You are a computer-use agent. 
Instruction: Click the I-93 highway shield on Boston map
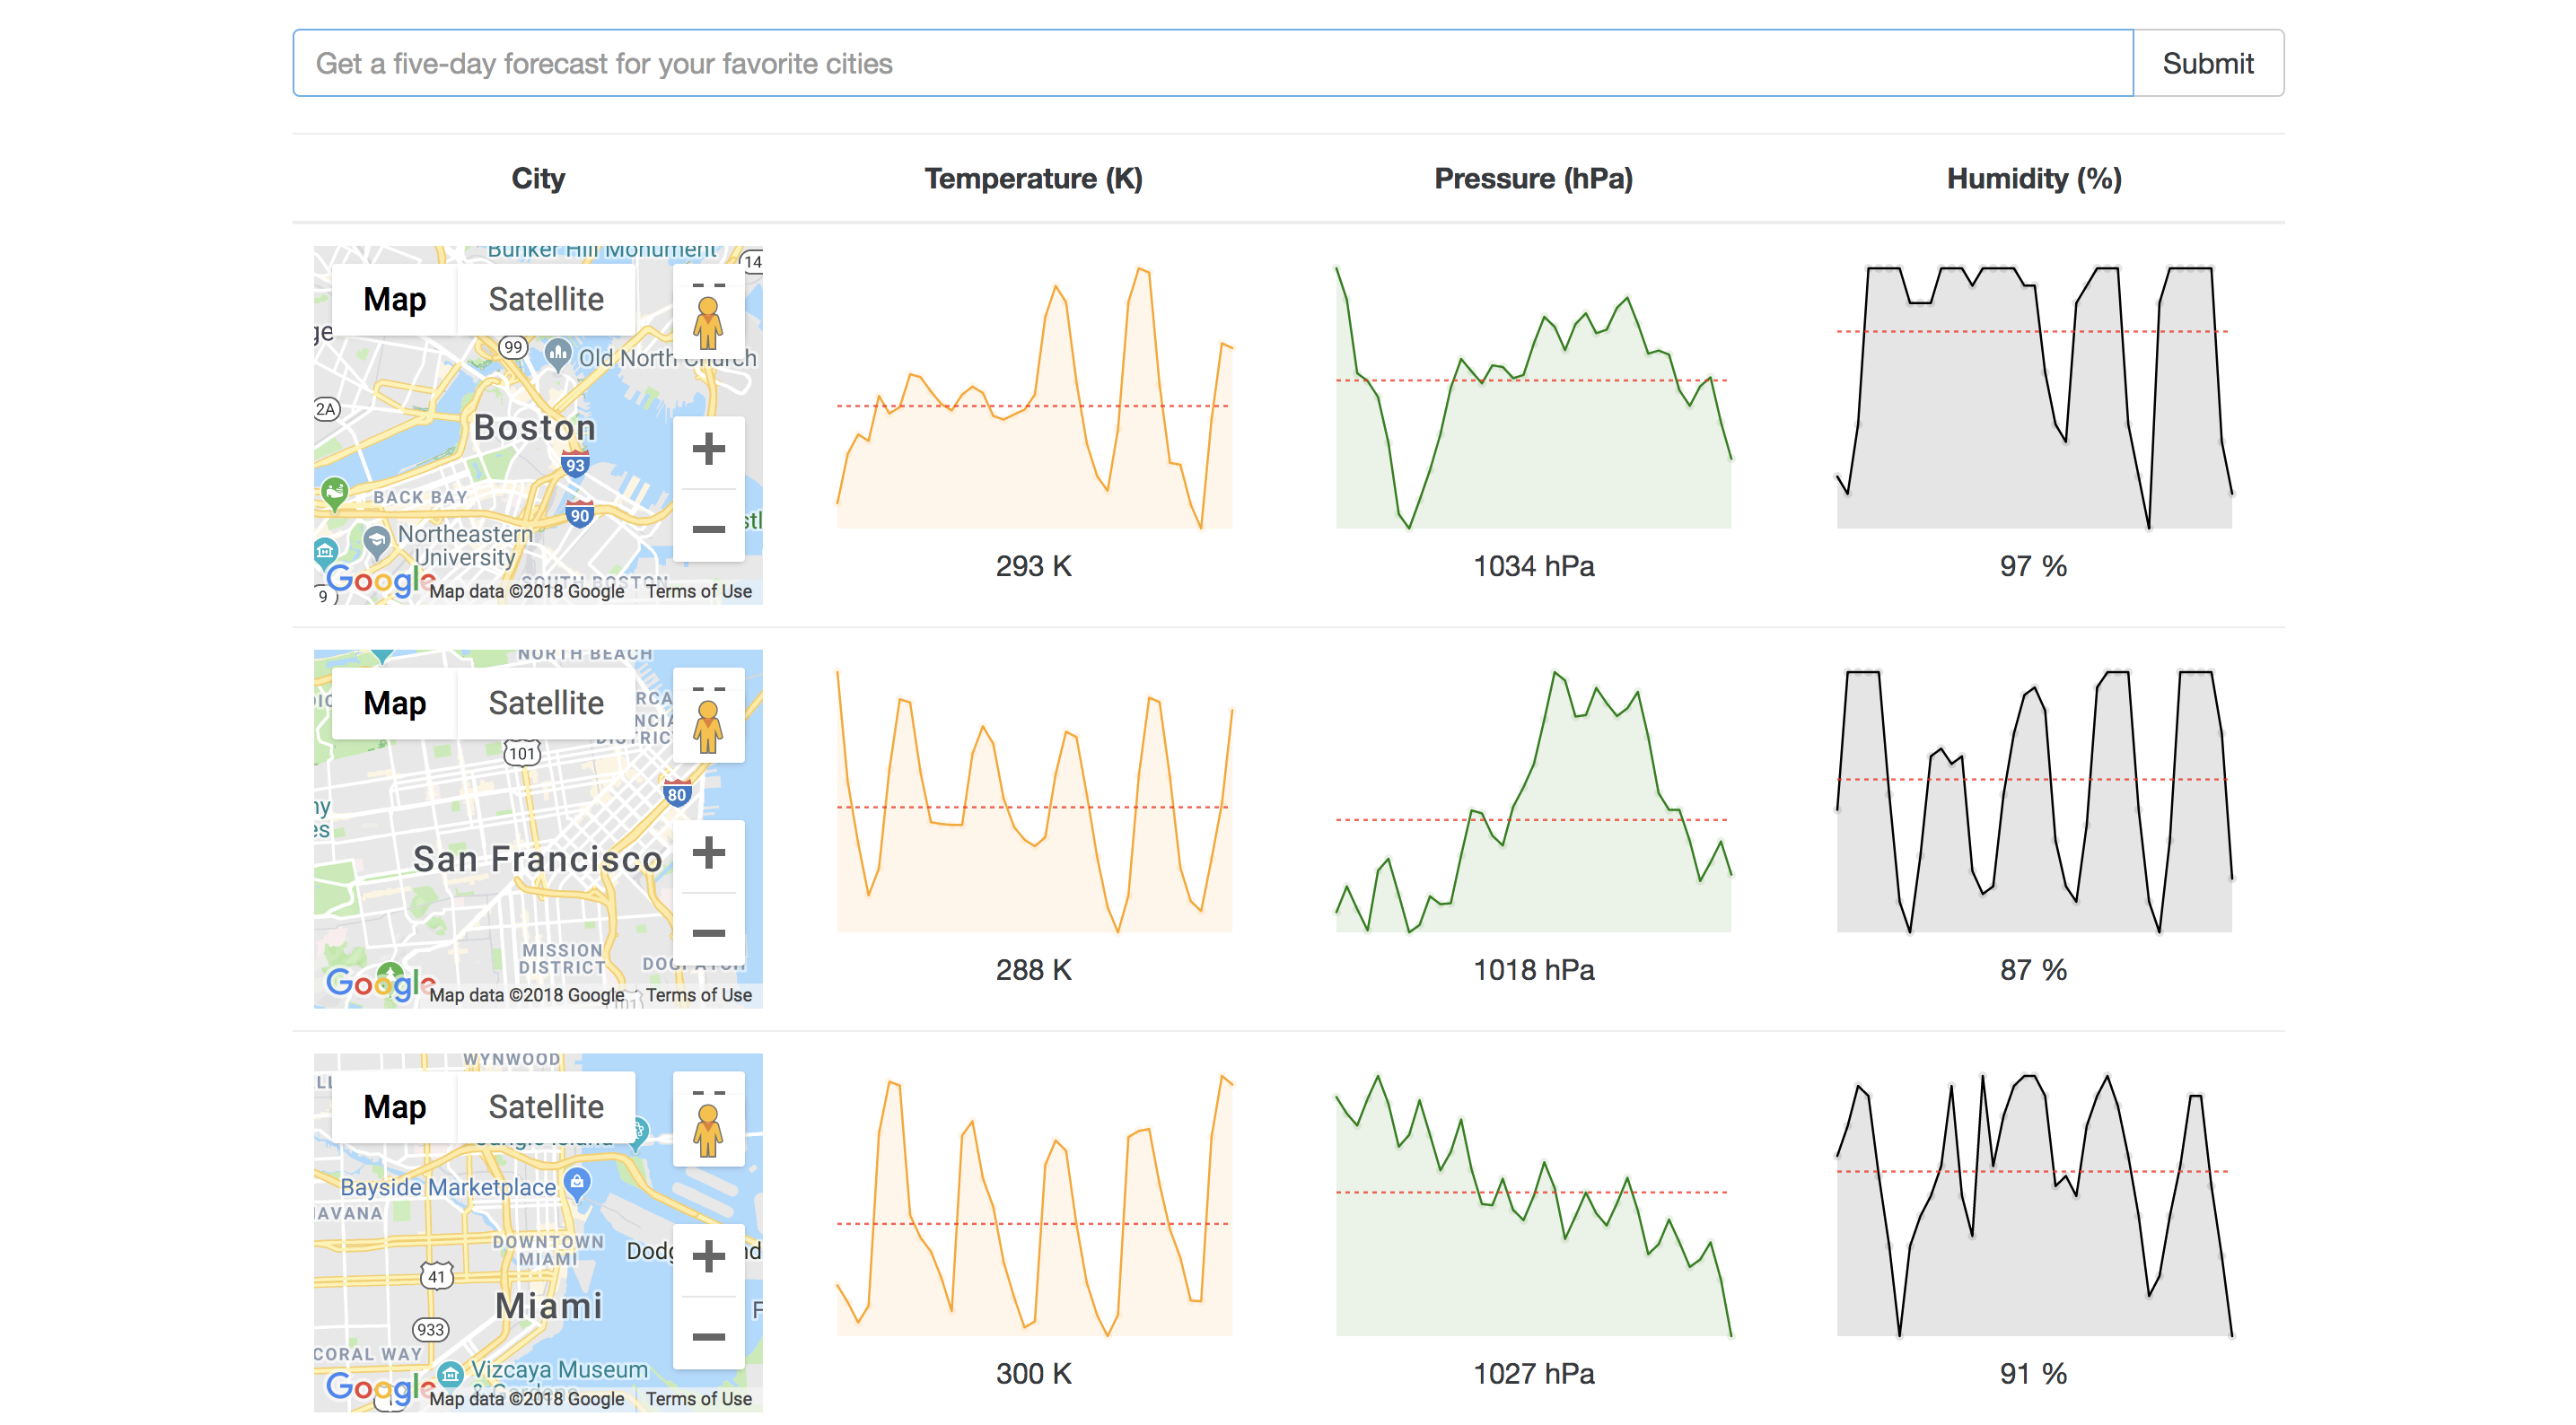pyautogui.click(x=575, y=464)
